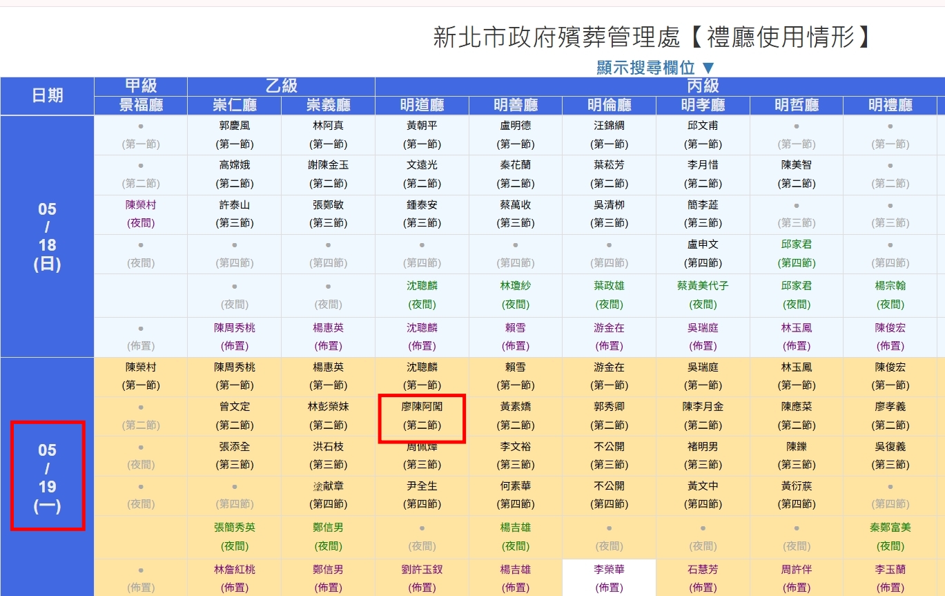Click the name 陳應菜
Viewport: 945px width, 596px height.
point(797,407)
